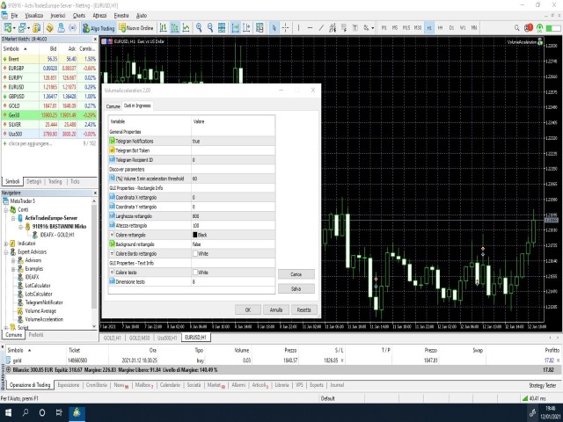Toggle the Navigator panel toolbar icon
The height and width of the screenshot is (422, 563).
pyautogui.click(x=61, y=27)
